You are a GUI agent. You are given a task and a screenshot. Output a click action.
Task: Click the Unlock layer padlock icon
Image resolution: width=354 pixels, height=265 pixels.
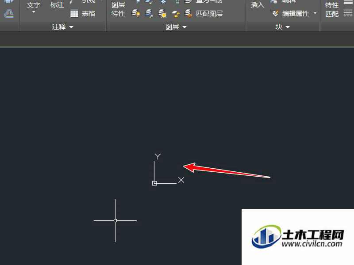[175, 14]
